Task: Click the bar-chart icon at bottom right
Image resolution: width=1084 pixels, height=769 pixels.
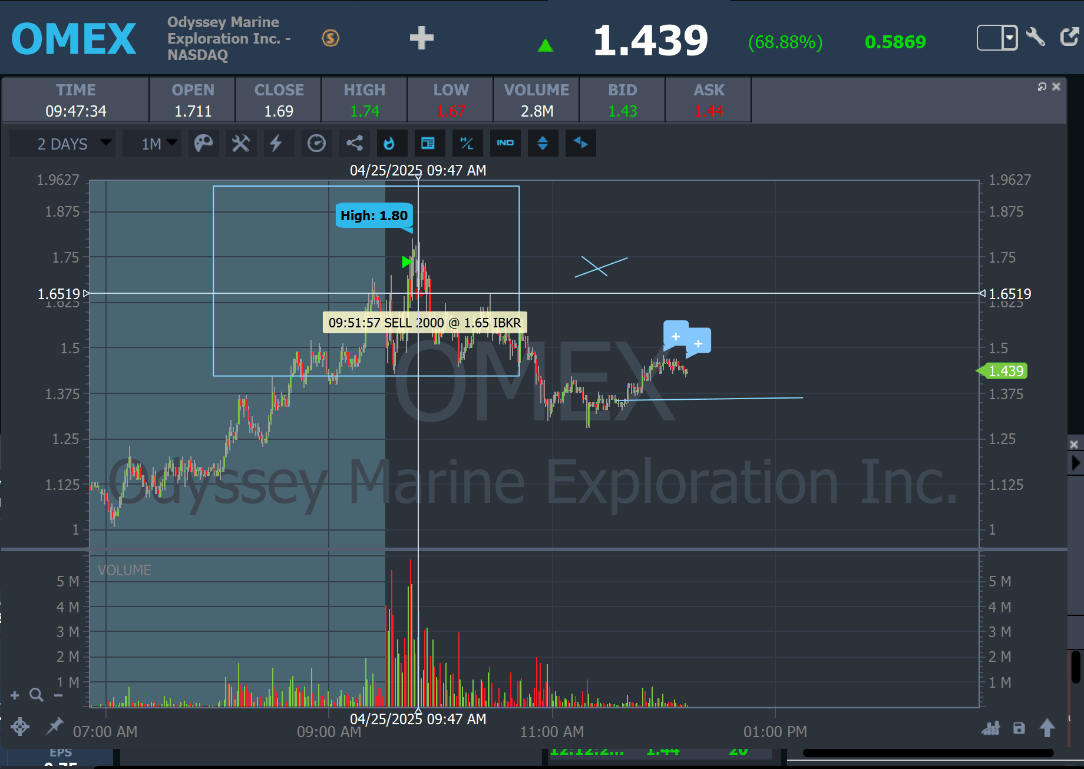Action: point(991,728)
